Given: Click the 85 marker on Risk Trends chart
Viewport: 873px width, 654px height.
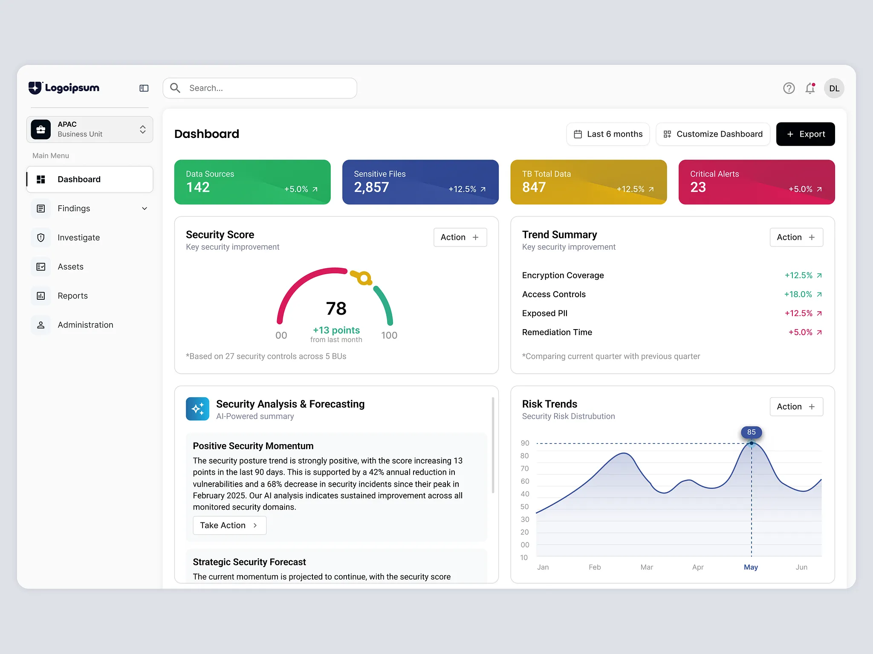Looking at the screenshot, I should tap(751, 433).
